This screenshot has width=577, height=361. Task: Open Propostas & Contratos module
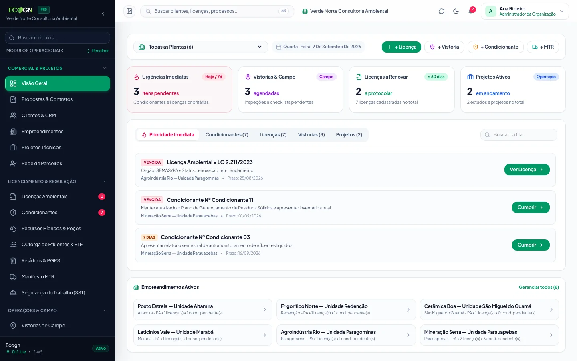pyautogui.click(x=58, y=99)
